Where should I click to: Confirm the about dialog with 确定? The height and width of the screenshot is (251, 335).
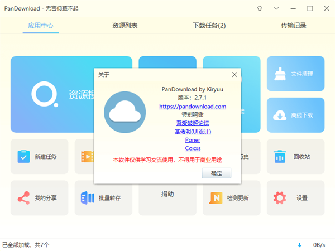point(217,173)
